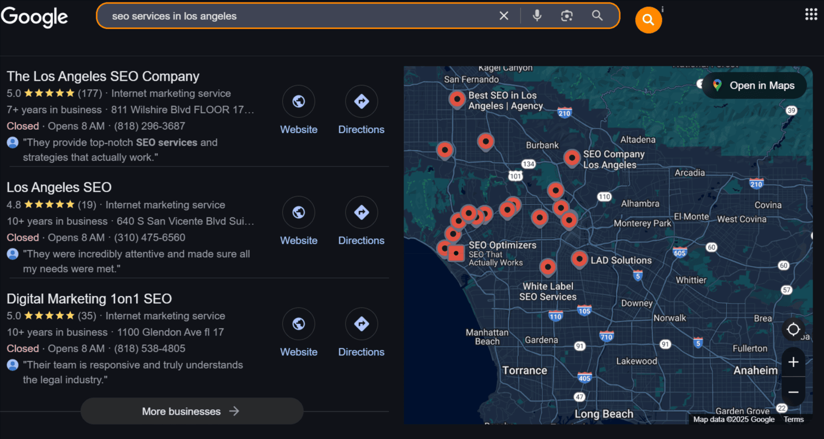Open the Los Angeles SEO listing title
Image resolution: width=824 pixels, height=439 pixels.
59,187
